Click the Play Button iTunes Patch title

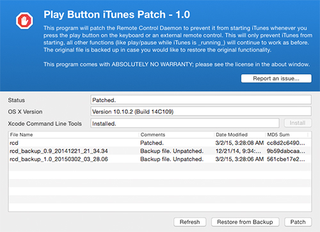click(116, 15)
